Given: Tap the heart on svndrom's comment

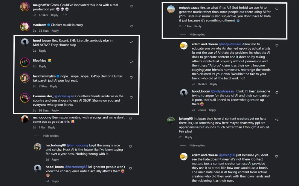Looking at the screenshot, I should coord(131,26).
